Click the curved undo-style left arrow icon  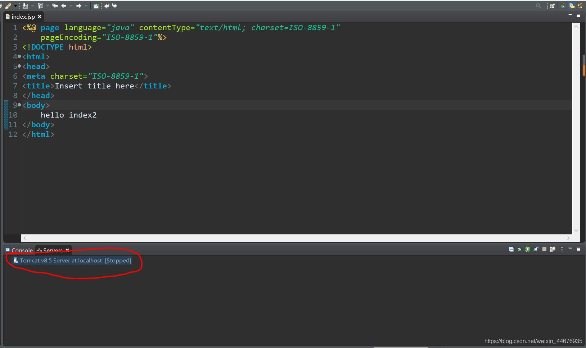[x=107, y=6]
